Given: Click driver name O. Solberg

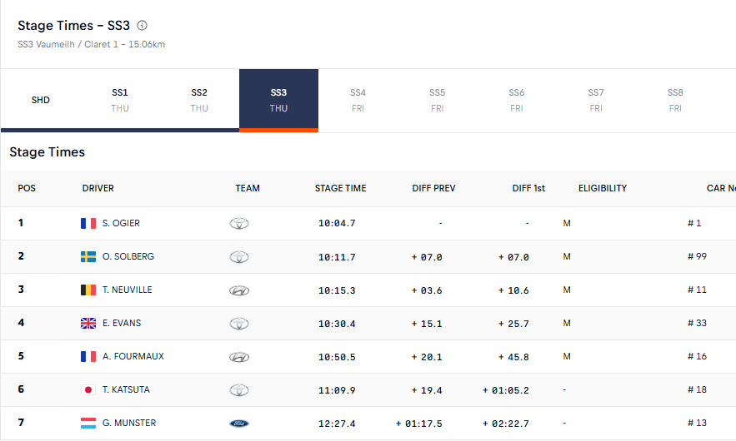Looking at the screenshot, I should point(128,256).
